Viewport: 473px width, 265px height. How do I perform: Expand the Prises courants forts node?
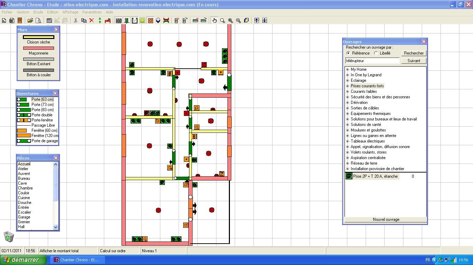pos(348,86)
